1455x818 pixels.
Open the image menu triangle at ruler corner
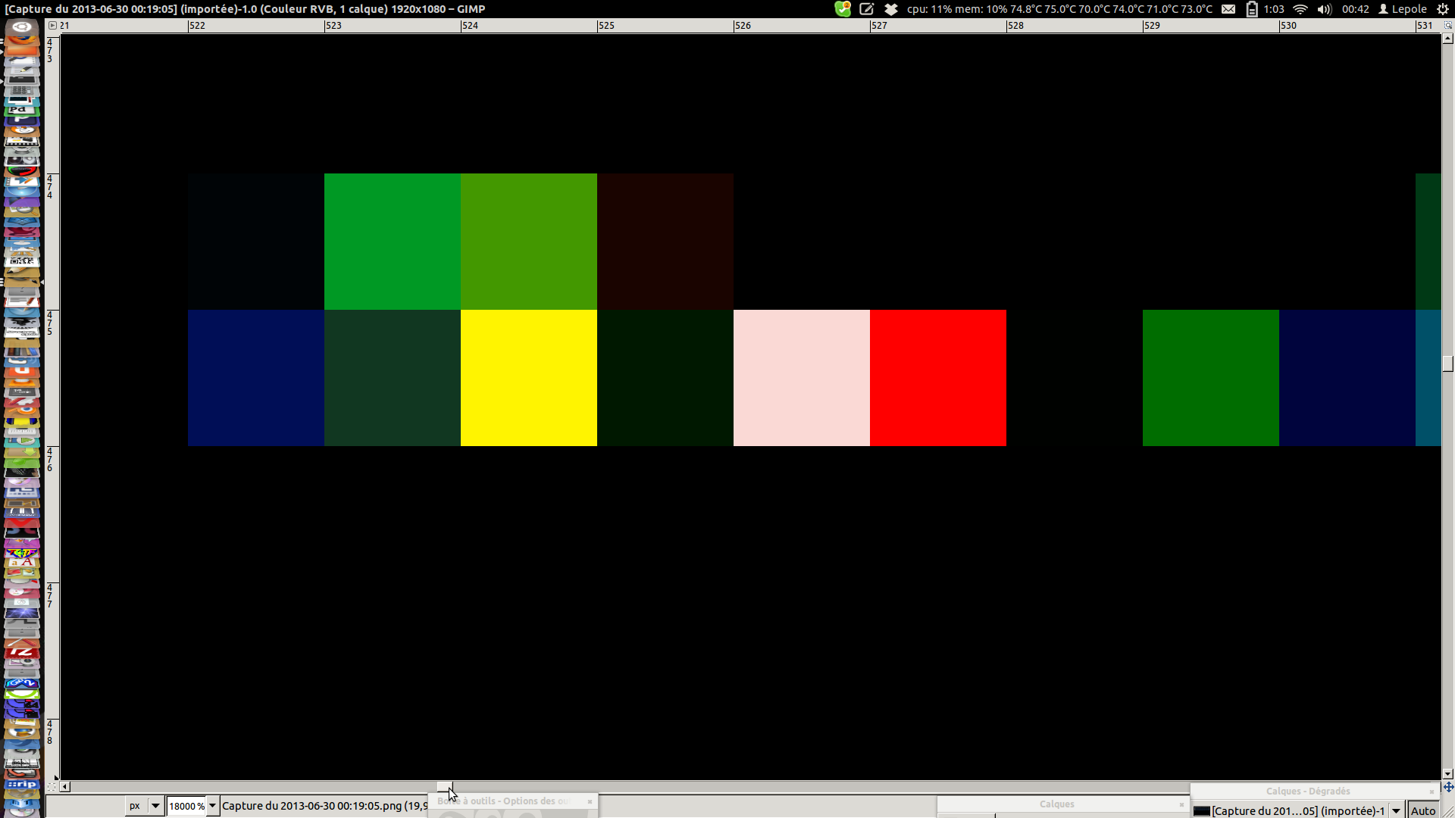(52, 25)
